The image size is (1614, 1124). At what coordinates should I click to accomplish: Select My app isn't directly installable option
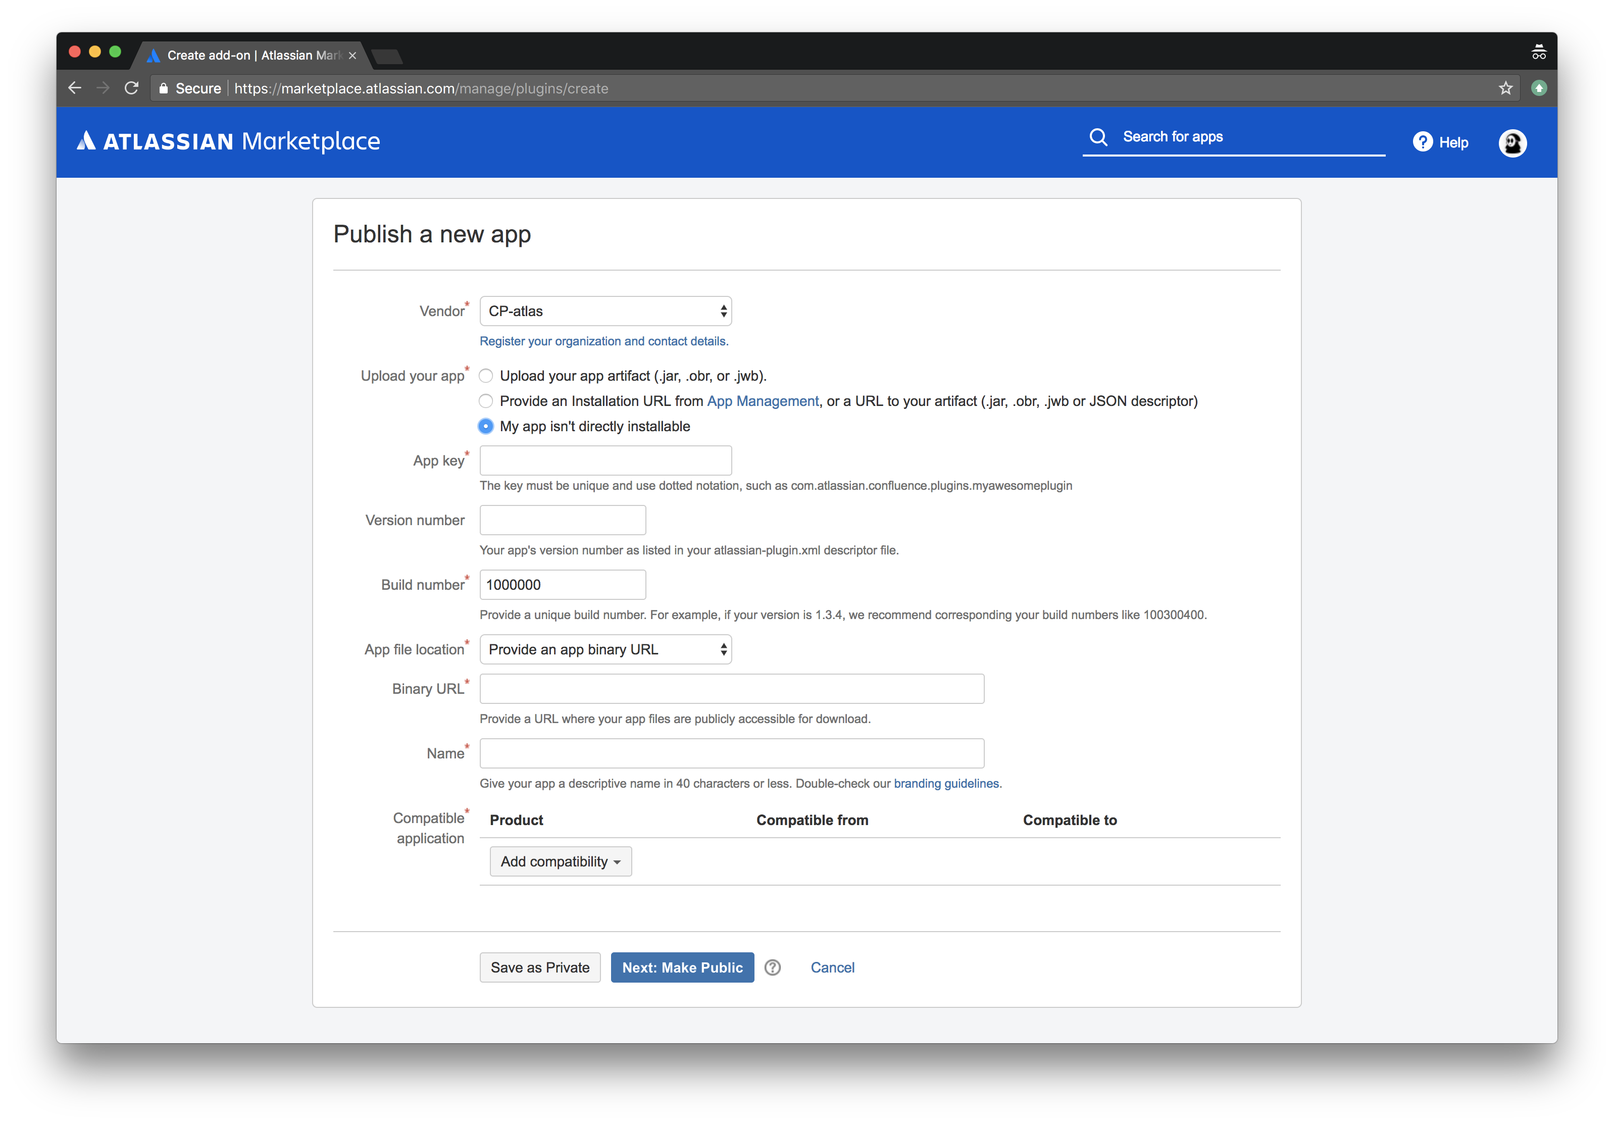coord(486,427)
